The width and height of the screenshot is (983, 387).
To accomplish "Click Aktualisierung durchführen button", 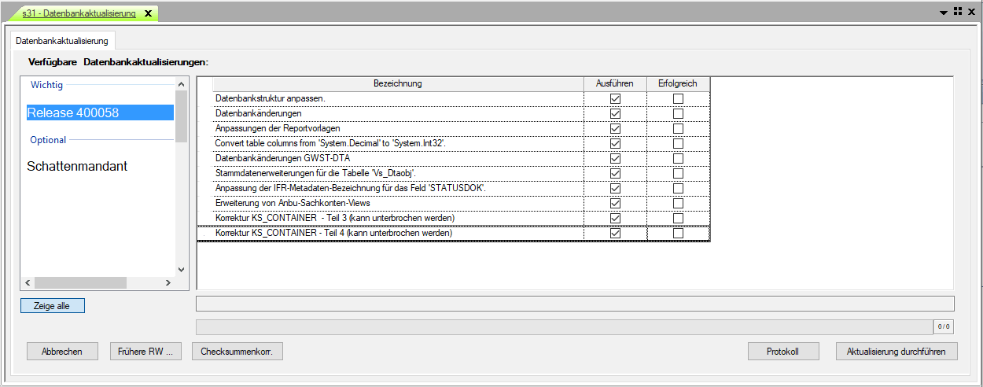I will pyautogui.click(x=896, y=352).
